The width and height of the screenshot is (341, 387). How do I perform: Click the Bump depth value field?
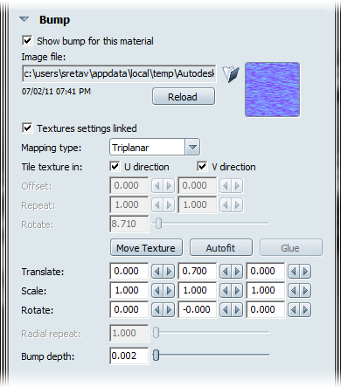click(129, 356)
